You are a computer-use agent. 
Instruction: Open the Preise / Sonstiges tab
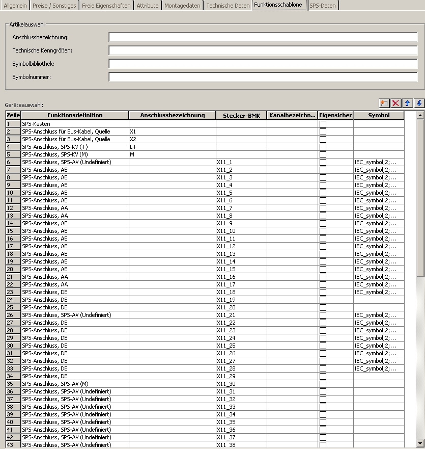[x=54, y=6]
